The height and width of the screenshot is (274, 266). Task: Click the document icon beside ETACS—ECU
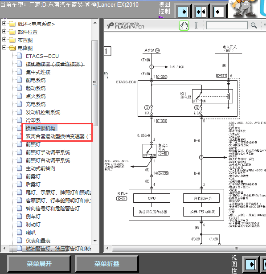click(x=20, y=56)
